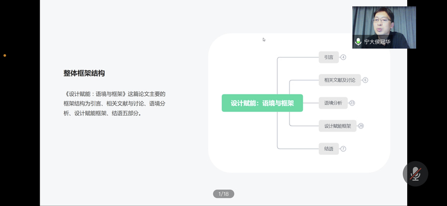Click the speaker's face in video feed
The width and height of the screenshot is (447, 206).
pyautogui.click(x=382, y=22)
